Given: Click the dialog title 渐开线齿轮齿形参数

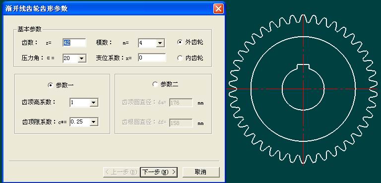Looking at the screenshot, I should tap(36, 9).
